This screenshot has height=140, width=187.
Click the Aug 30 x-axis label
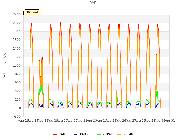pyautogui.click(x=160, y=120)
